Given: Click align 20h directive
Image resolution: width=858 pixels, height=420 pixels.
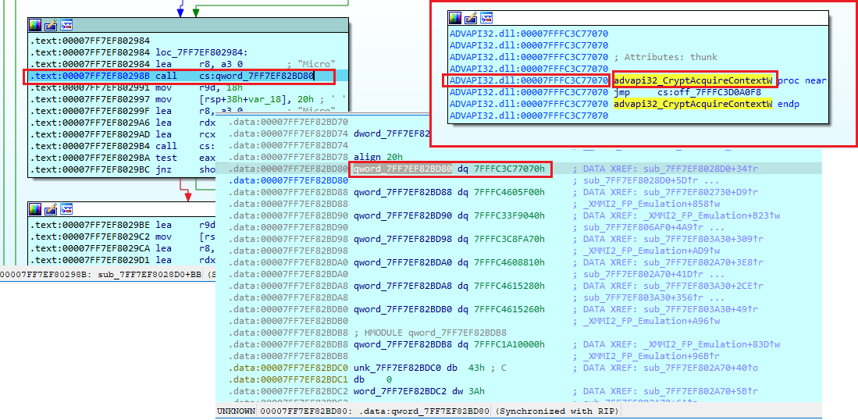Looking at the screenshot, I should click(x=378, y=156).
